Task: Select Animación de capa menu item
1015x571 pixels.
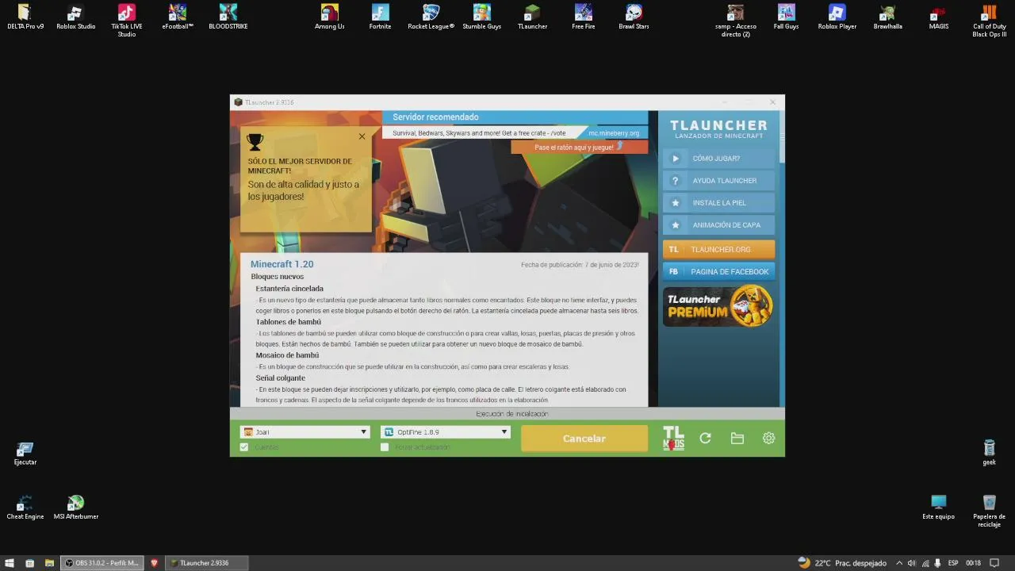Action: tap(718, 224)
